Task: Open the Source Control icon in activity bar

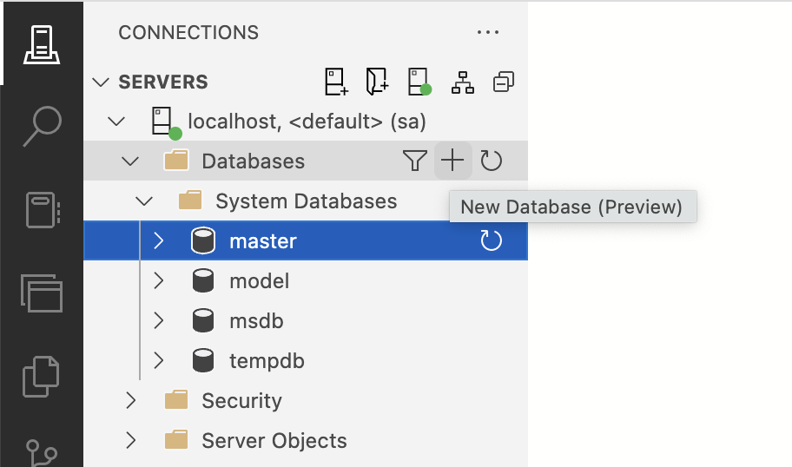Action: tap(42, 453)
